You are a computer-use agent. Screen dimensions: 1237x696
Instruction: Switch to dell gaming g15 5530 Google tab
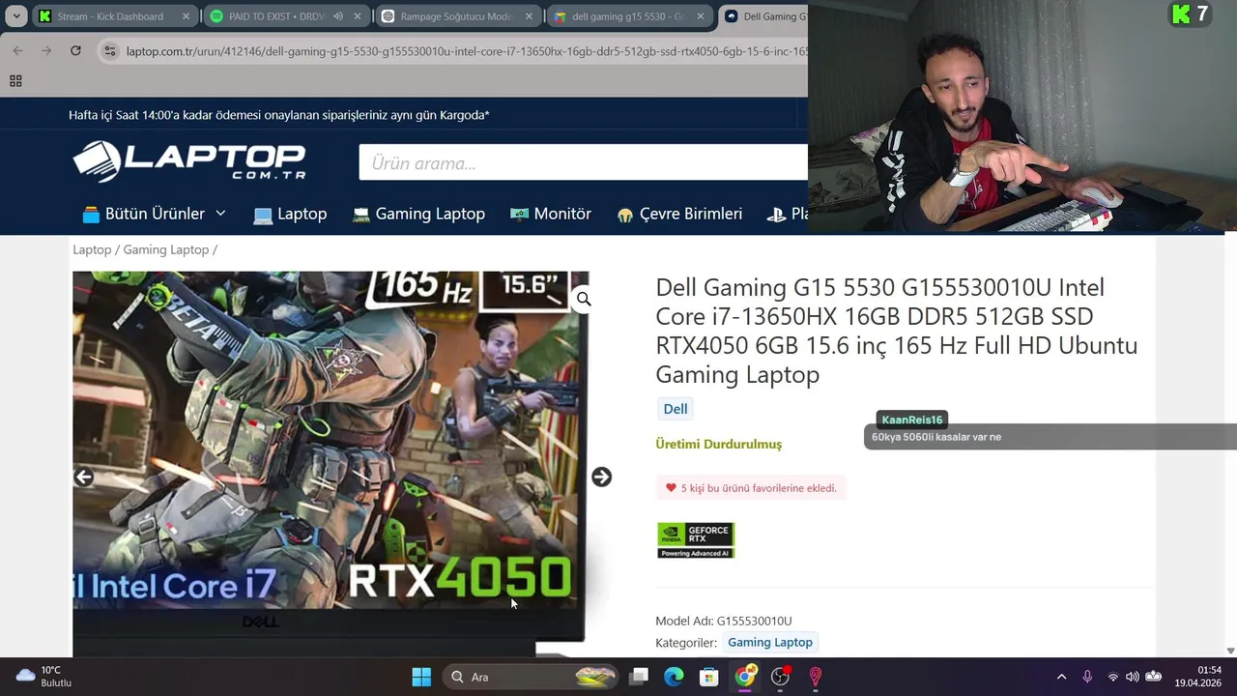pyautogui.click(x=626, y=16)
